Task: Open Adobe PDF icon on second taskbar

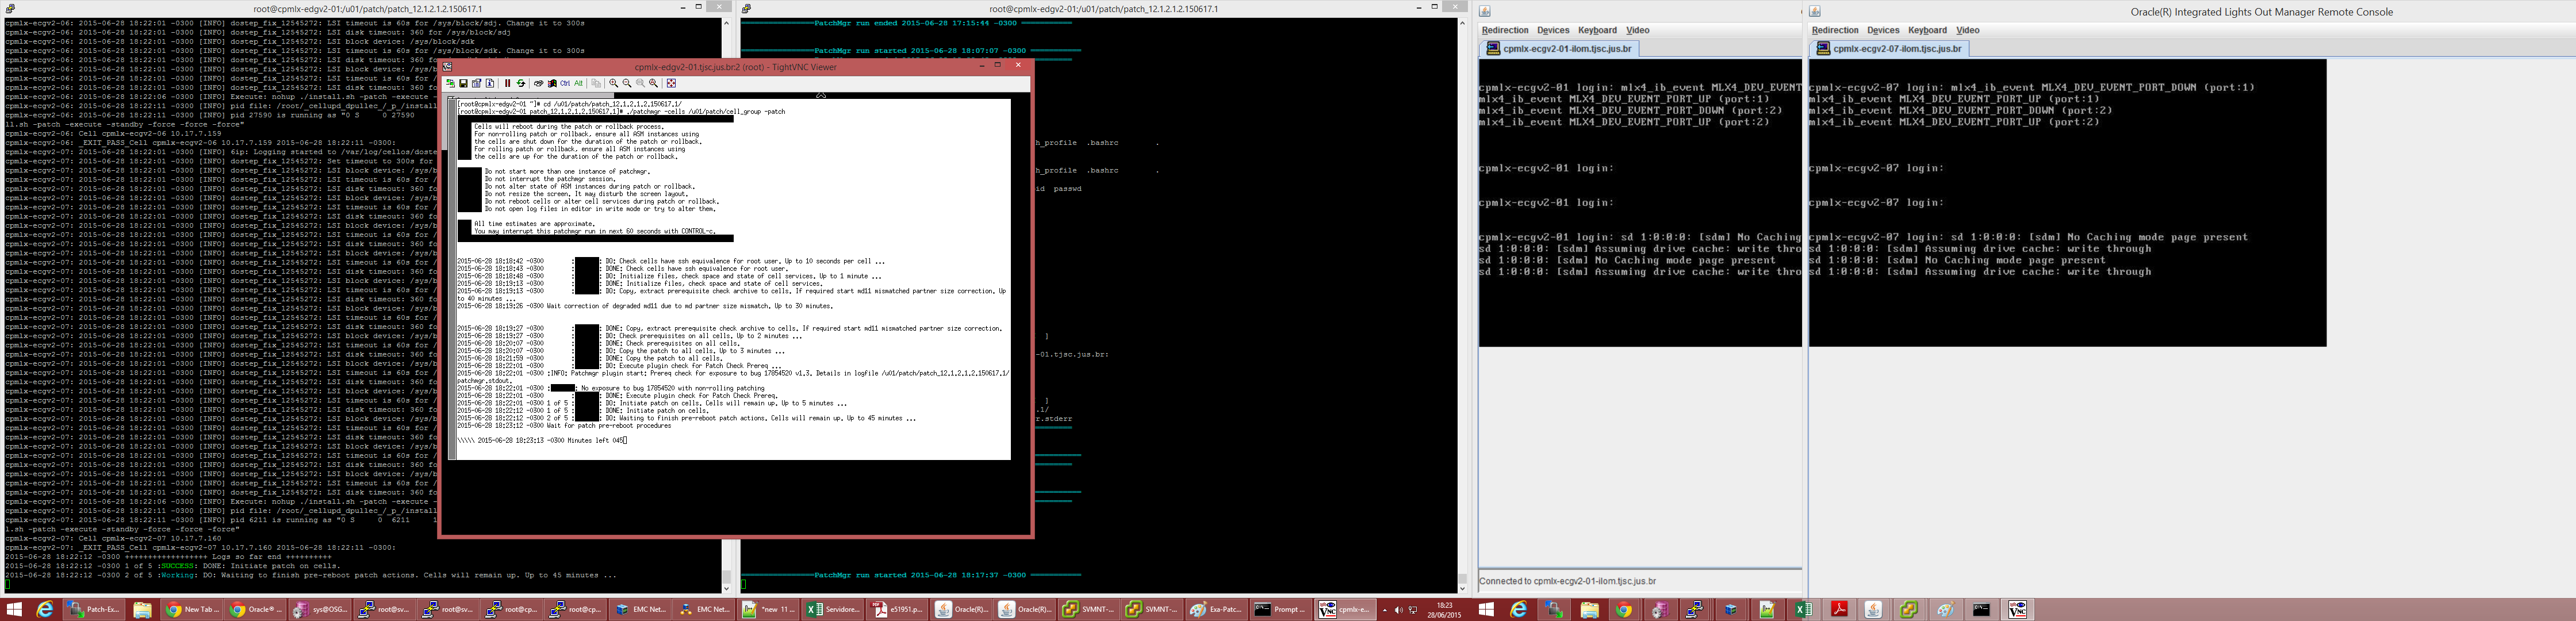Action: [1839, 609]
